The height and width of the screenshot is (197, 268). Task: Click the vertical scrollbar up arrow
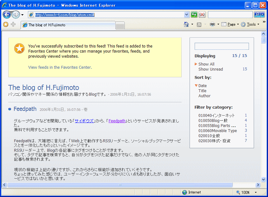pos(263,34)
